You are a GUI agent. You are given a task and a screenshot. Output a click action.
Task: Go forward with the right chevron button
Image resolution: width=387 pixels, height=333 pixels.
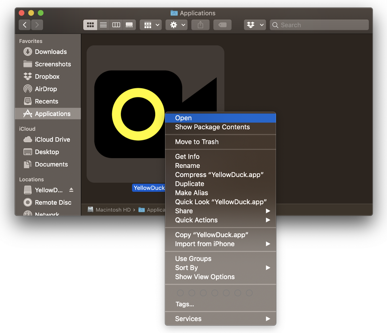click(x=37, y=25)
